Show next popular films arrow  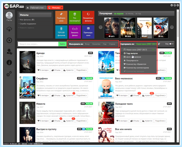172,27
